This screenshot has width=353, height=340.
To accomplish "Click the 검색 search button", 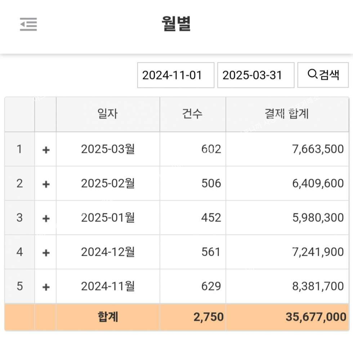I will 323,75.
